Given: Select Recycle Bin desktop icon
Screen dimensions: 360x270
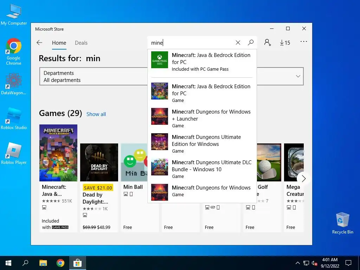Looking at the screenshot, I should pos(342,223).
